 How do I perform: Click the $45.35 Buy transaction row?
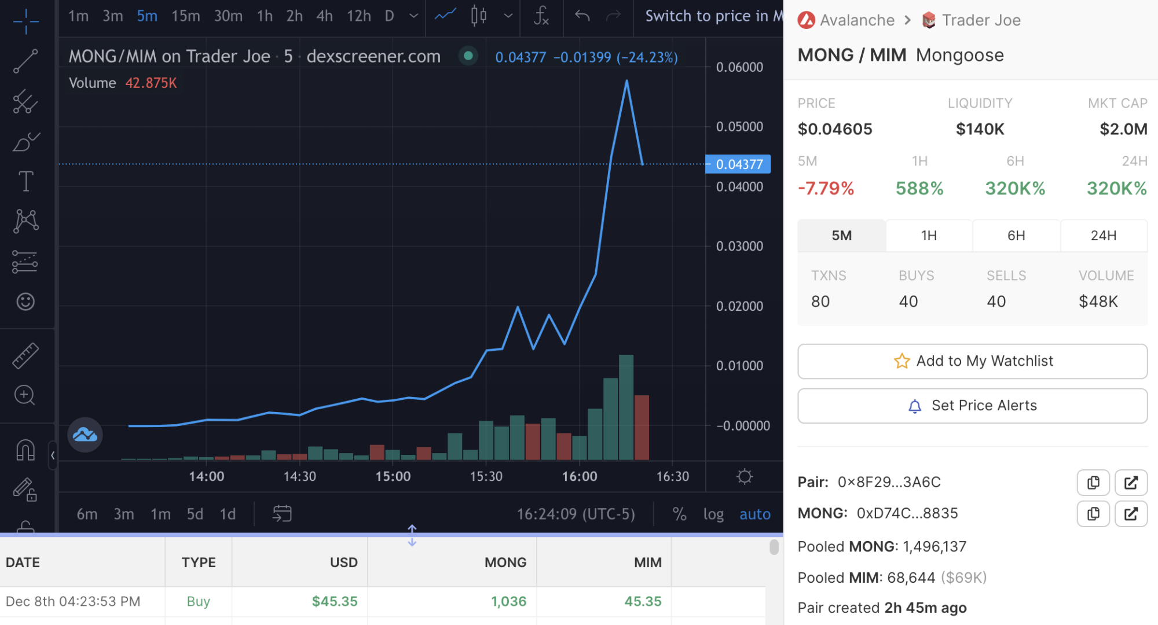(x=382, y=601)
